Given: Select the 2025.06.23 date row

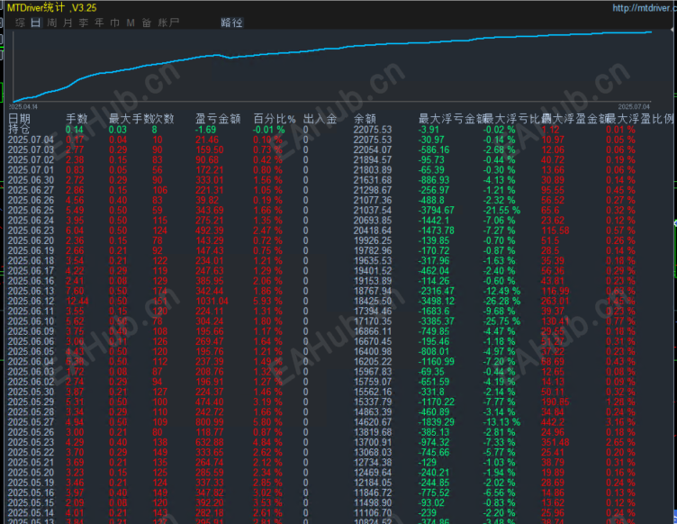Looking at the screenshot, I should pos(31,230).
